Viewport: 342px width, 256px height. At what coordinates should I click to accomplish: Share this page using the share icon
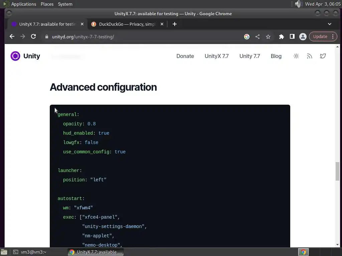tap(258, 37)
